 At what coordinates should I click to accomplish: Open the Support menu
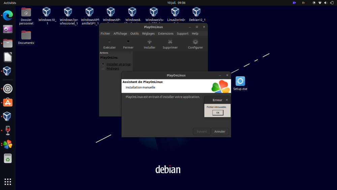[x=182, y=33]
